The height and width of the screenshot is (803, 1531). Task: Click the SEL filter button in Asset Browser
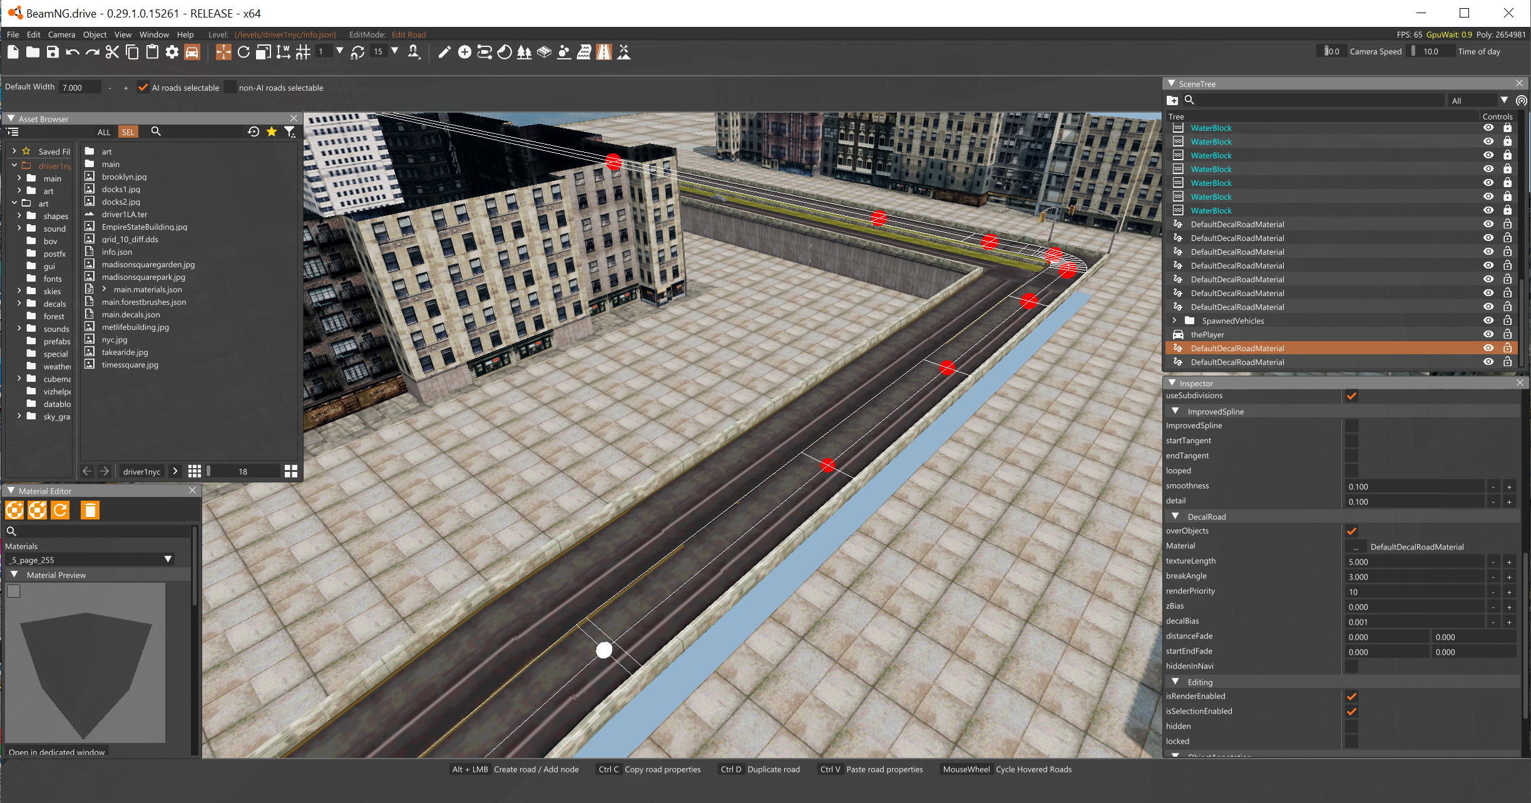pos(128,132)
